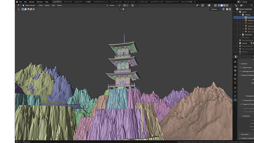Image resolution: width=254 pixels, height=143 pixels.
Task: Open the Object Mode dropdown
Action: tap(29, 5)
